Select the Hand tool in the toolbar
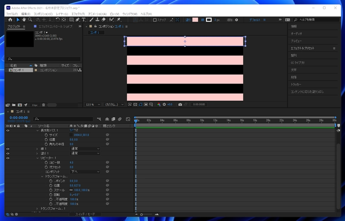345x221 pixels. pos(24,19)
